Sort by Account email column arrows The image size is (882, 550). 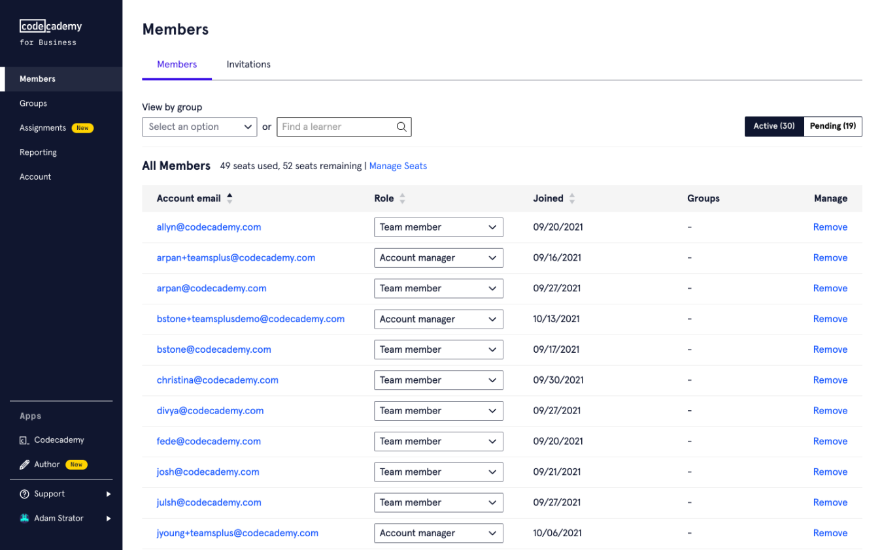click(x=229, y=199)
